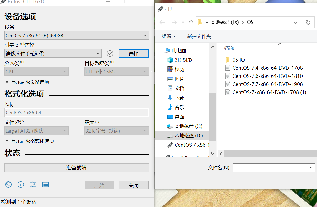The image size is (317, 207).
Task: Click the target system help question mark
Action: 151,71
